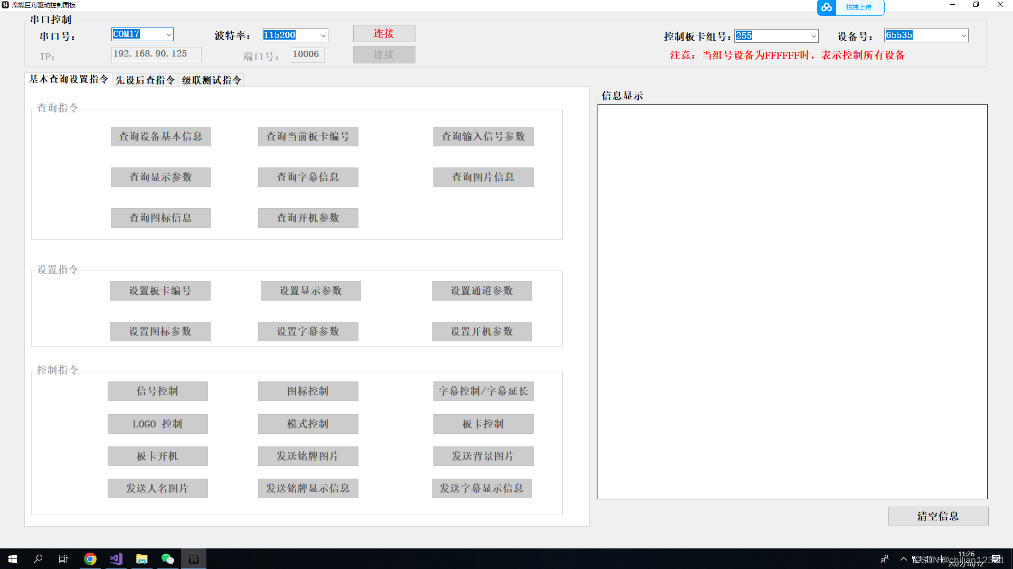
Task: Click 设置字幕参数 button
Action: 308,331
